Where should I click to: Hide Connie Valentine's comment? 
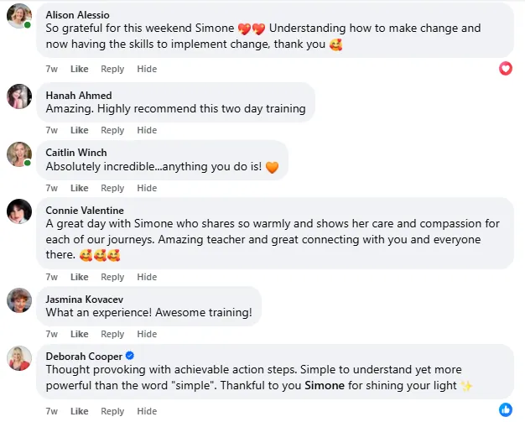click(147, 277)
